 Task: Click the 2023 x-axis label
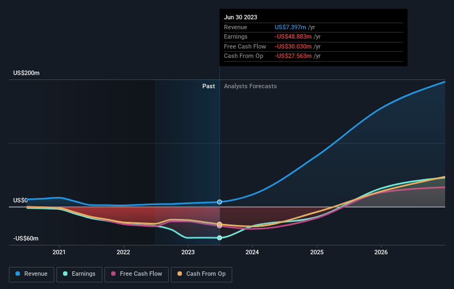click(x=188, y=252)
